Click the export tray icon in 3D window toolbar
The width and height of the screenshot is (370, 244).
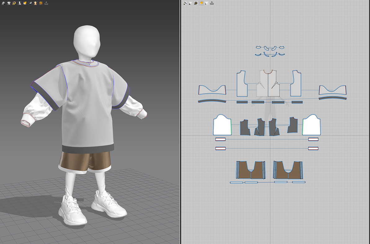(x=46, y=3)
